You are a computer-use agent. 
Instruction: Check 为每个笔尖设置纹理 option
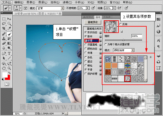[x=106, y=44]
